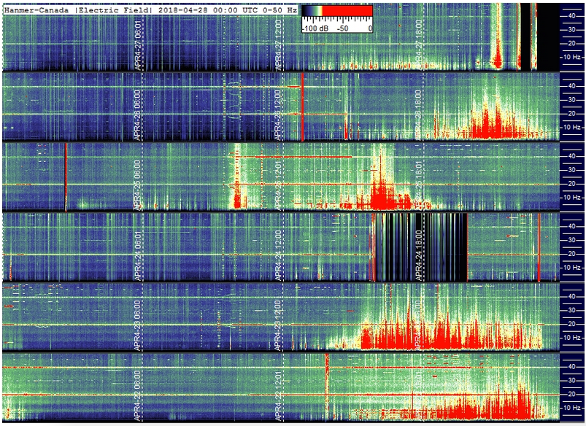Click the "Hanmer-Canada" station title text
Image resolution: width=586 pixels, height=426 pixels.
[36, 10]
